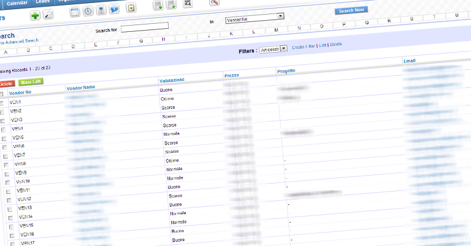471x246 pixels.
Task: Open vendor record VEN9
Action: [21, 173]
